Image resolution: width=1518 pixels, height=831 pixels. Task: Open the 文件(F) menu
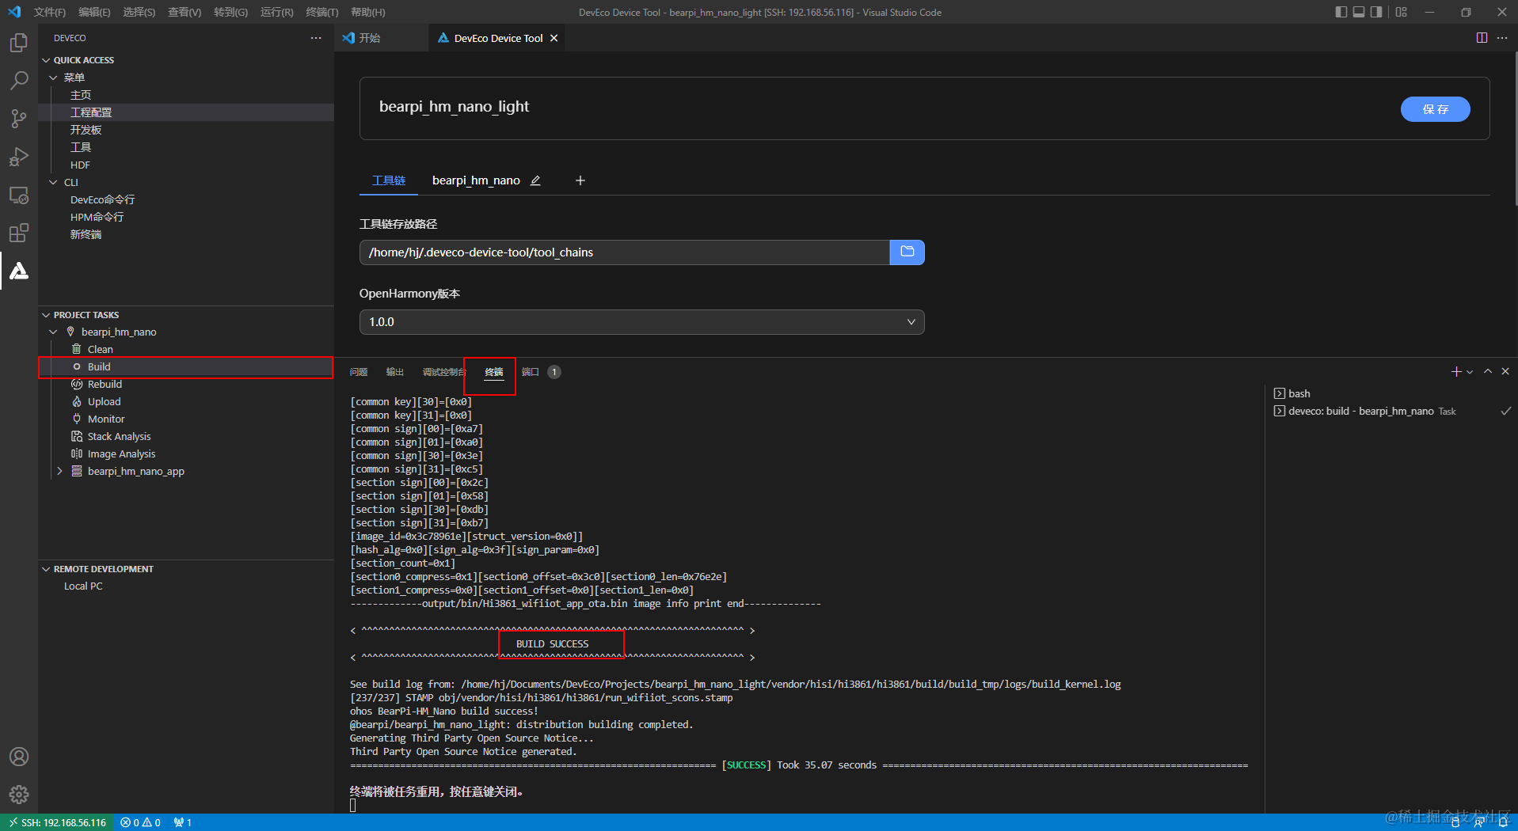coord(50,12)
